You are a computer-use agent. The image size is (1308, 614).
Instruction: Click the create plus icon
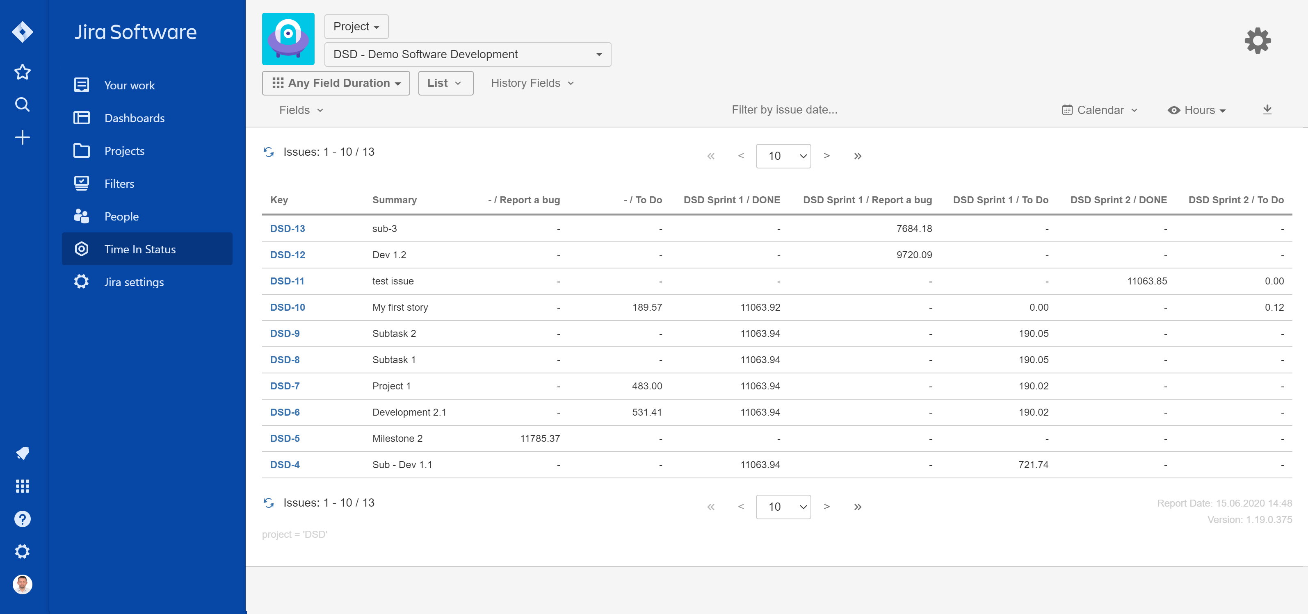pos(22,138)
